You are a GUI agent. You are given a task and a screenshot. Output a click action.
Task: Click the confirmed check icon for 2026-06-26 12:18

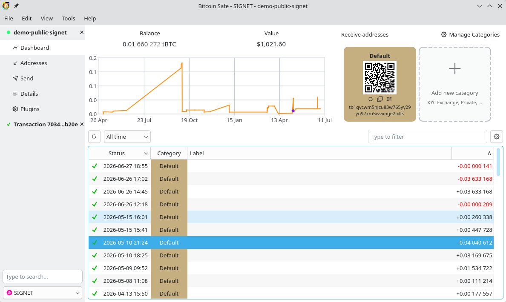point(95,204)
